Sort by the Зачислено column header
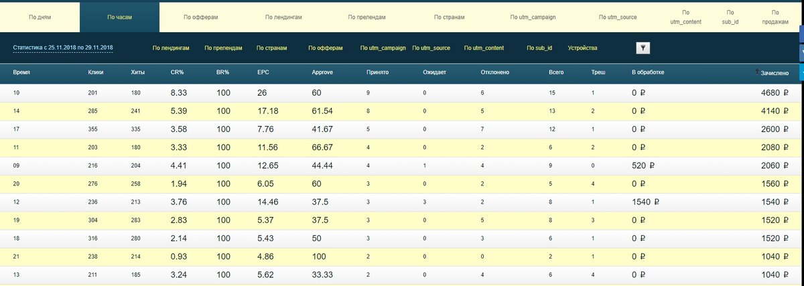Viewport: 804px width, 286px height. [775, 72]
